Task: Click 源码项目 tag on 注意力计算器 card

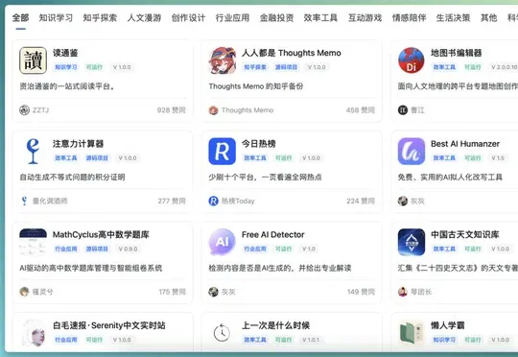Action: tap(97, 158)
